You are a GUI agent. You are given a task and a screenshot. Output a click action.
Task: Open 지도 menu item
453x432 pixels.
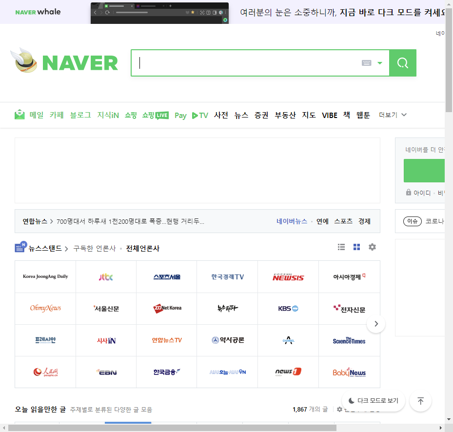(309, 115)
